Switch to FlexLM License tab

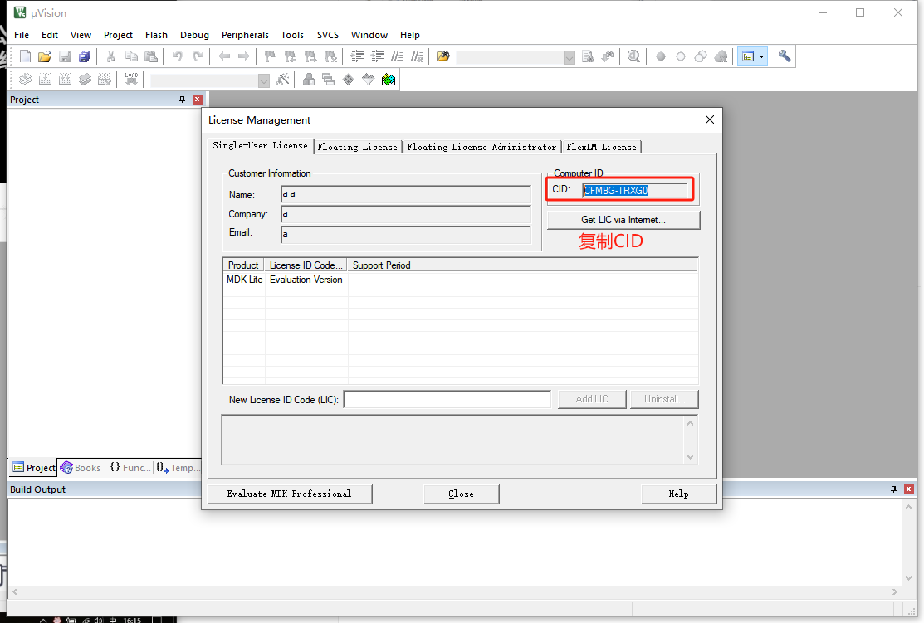(x=602, y=147)
